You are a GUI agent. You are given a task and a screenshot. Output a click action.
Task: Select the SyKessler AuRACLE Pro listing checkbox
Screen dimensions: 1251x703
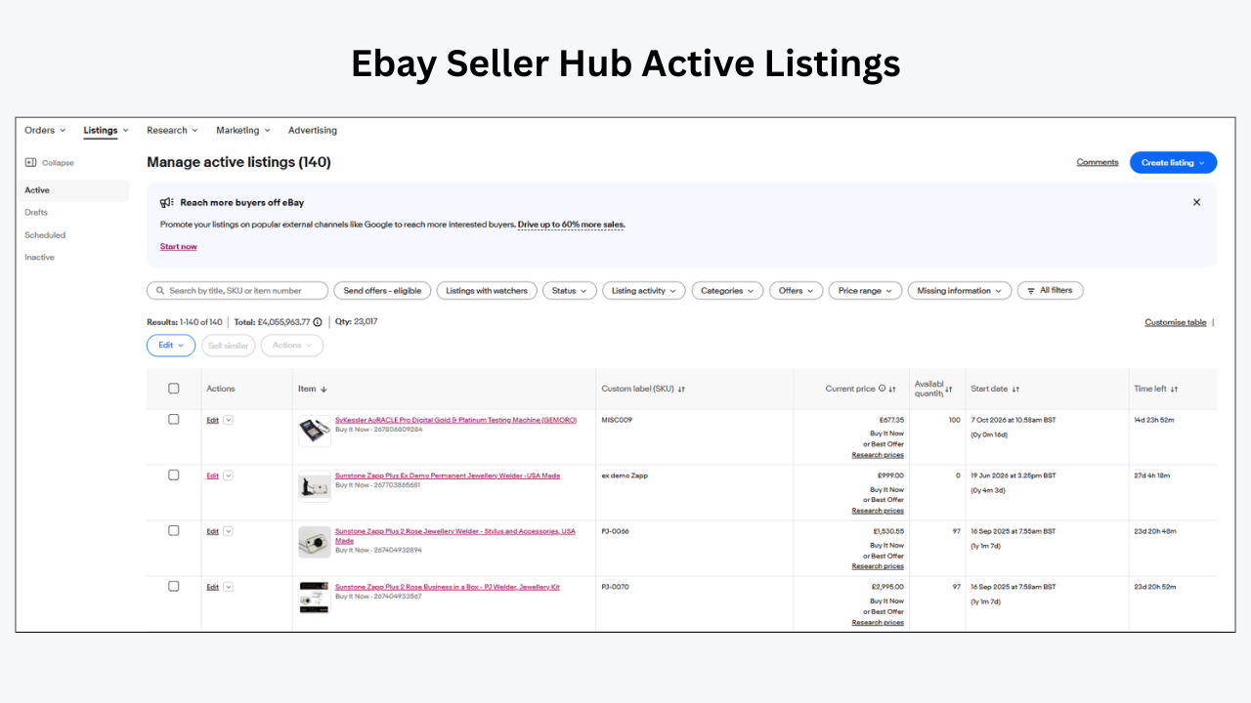click(174, 420)
